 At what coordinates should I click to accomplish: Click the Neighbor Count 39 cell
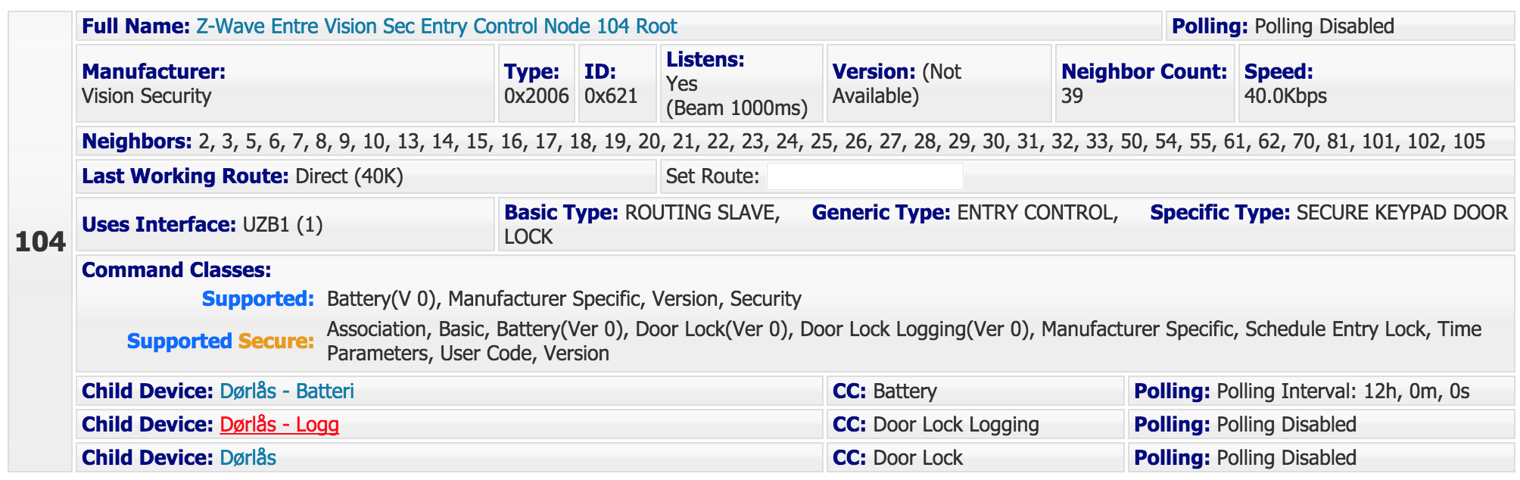[1145, 83]
